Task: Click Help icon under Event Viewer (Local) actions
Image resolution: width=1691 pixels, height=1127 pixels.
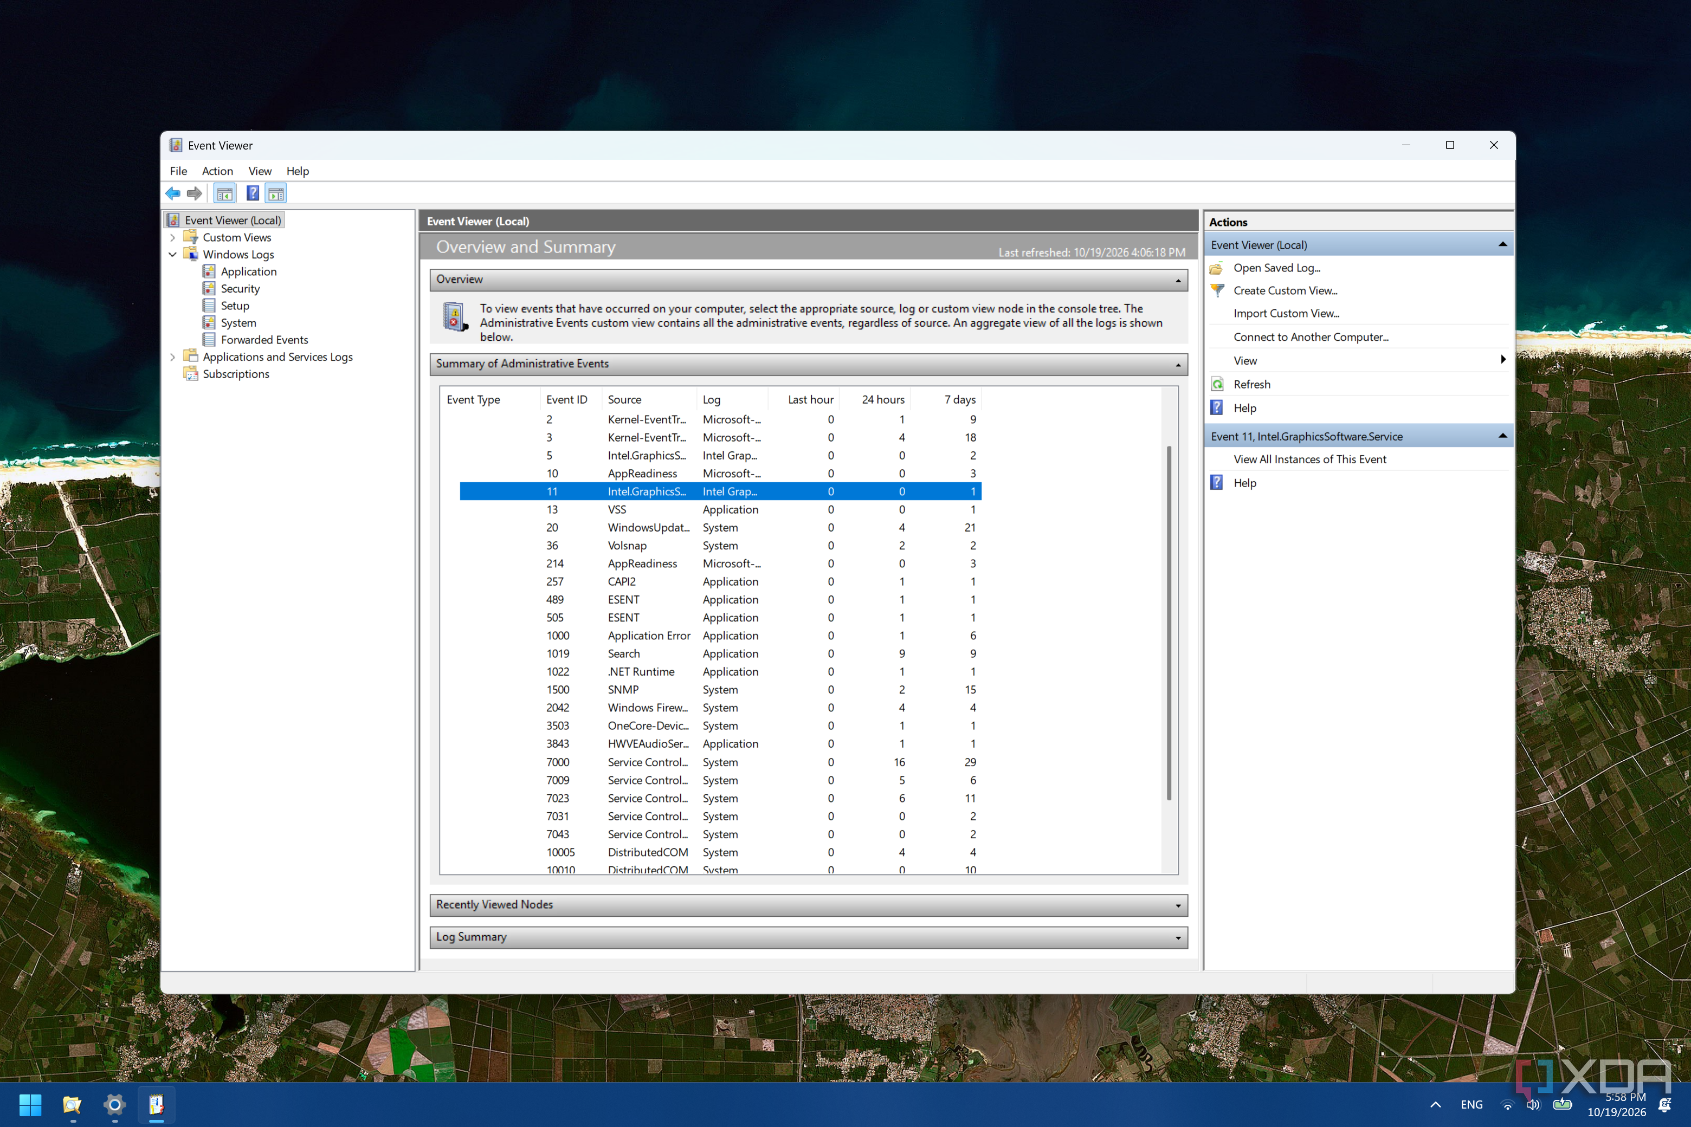Action: tap(1216, 408)
